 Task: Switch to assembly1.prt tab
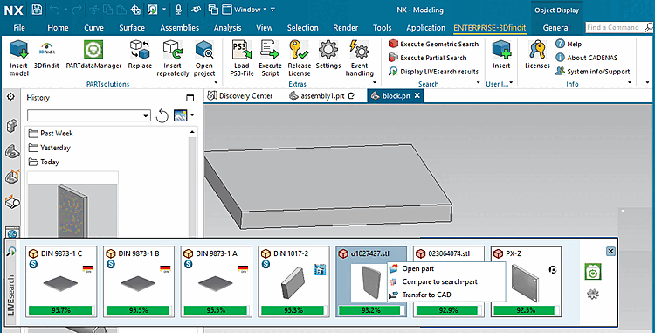point(321,96)
